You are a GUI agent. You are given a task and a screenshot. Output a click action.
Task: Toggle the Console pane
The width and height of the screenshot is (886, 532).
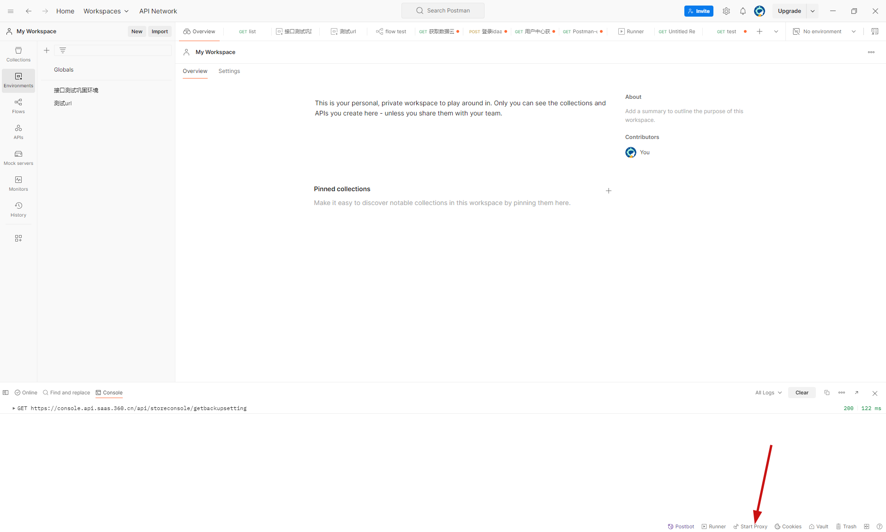pos(109,393)
